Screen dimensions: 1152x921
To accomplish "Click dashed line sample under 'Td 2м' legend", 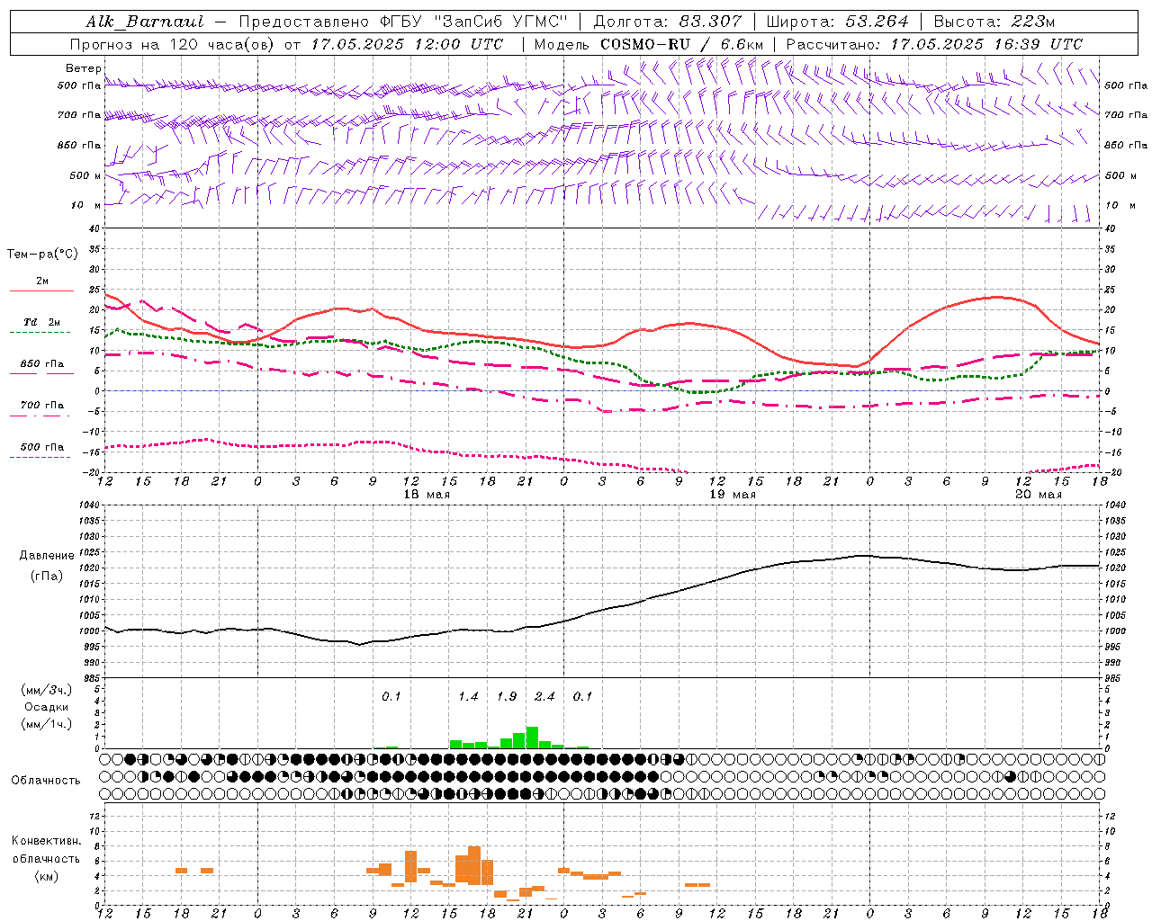I will click(41, 333).
